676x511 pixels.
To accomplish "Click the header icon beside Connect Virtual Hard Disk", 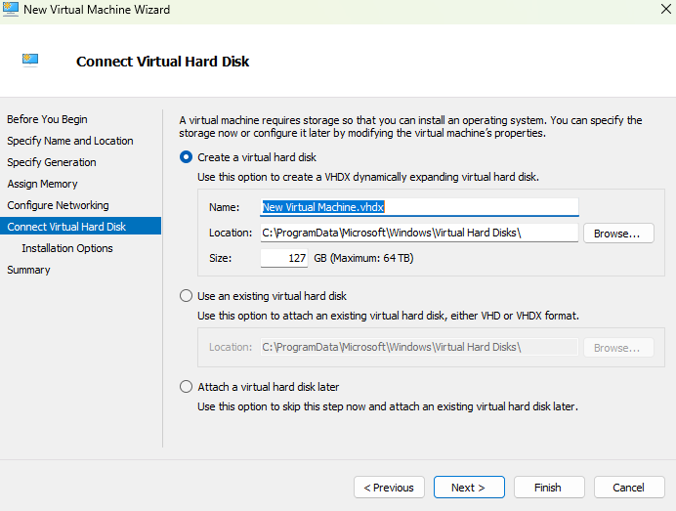I will (x=30, y=61).
